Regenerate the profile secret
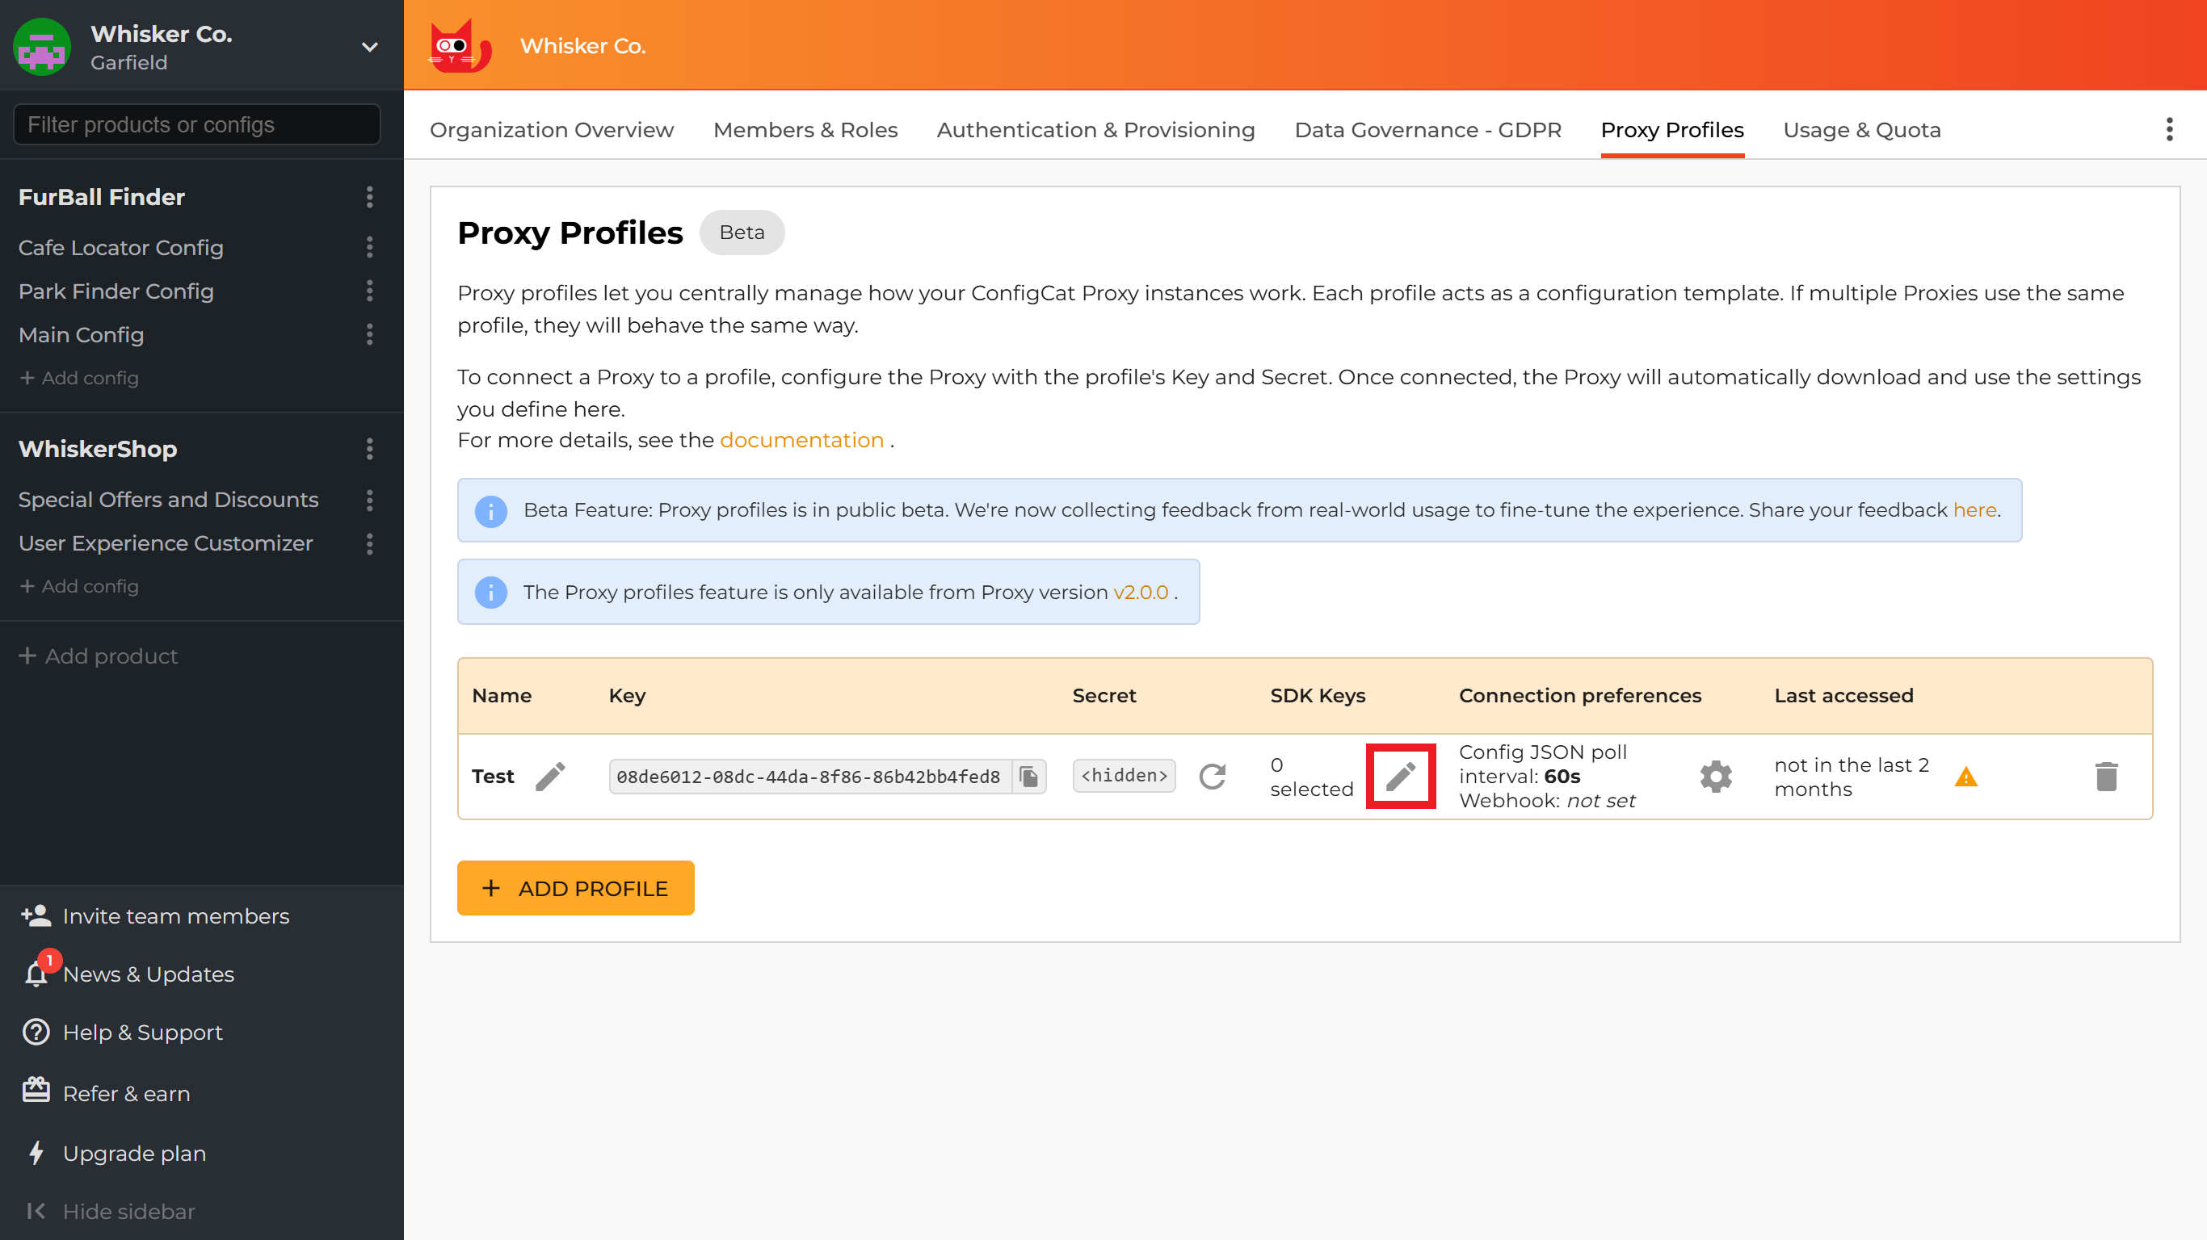The width and height of the screenshot is (2207, 1240). pos(1213,776)
